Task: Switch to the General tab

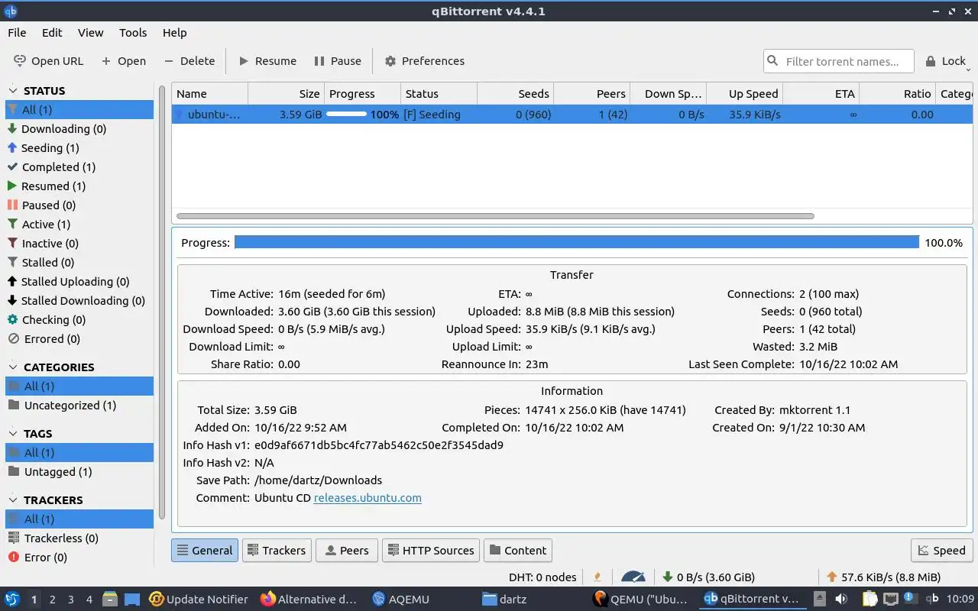Action: (x=205, y=551)
